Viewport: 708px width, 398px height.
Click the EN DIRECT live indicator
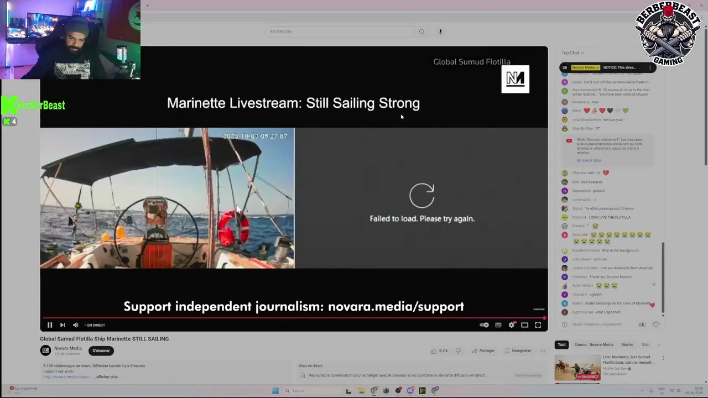[x=95, y=325]
